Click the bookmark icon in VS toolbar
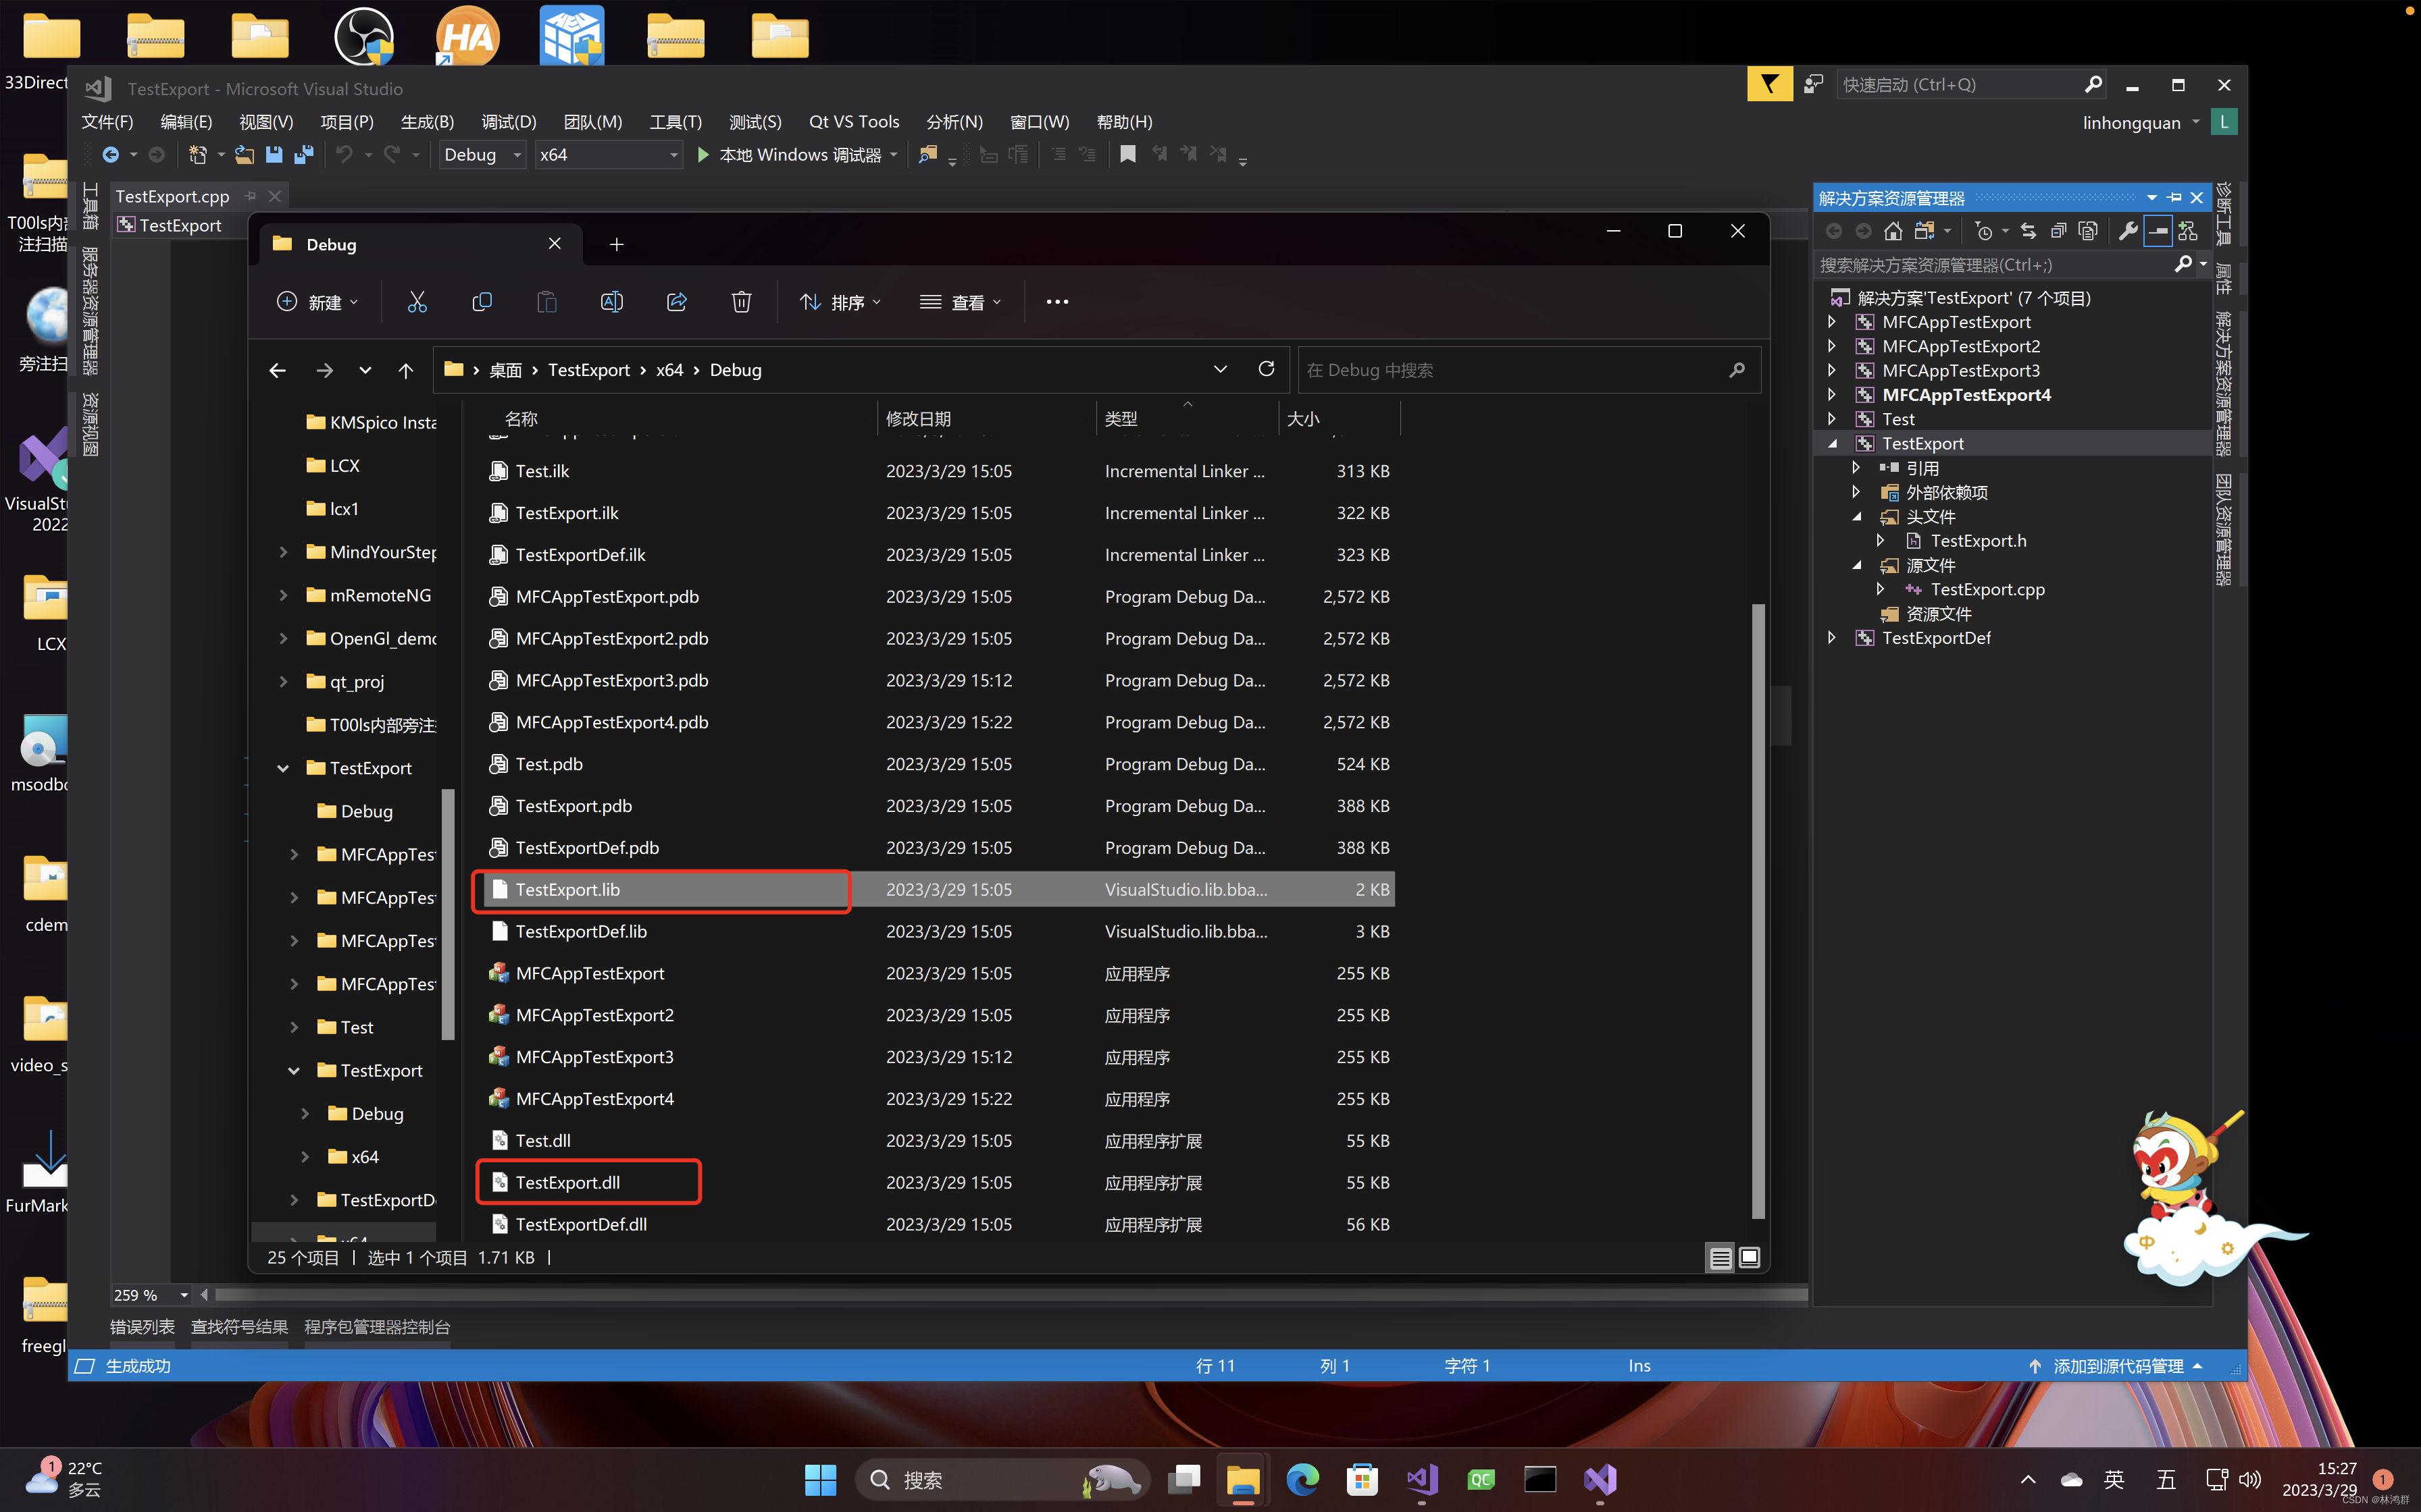The height and width of the screenshot is (1512, 2421). pos(1127,154)
